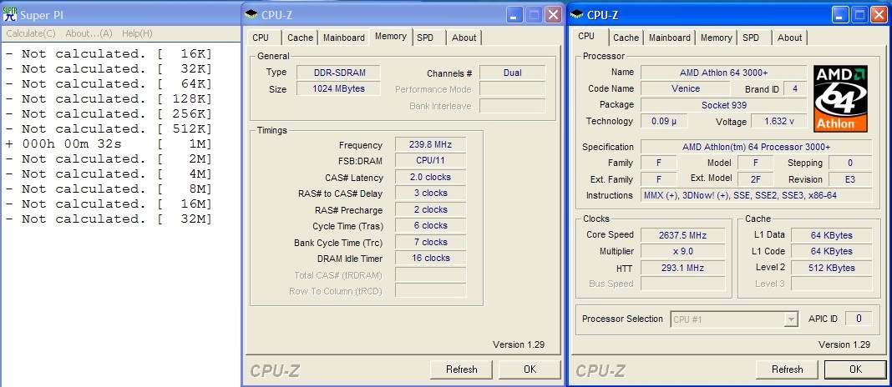Open Mainboard tab in right CPU-Z window
Image resolution: width=892 pixels, height=387 pixels.
click(x=670, y=38)
